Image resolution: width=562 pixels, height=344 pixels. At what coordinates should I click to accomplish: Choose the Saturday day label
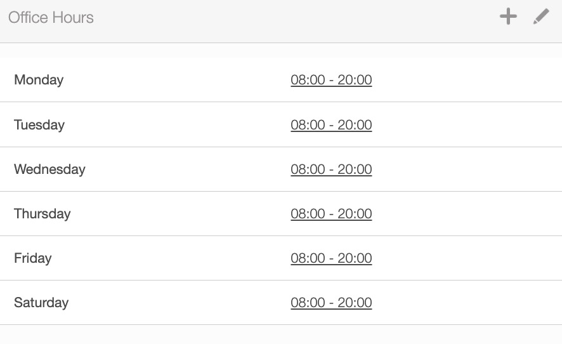click(x=41, y=303)
